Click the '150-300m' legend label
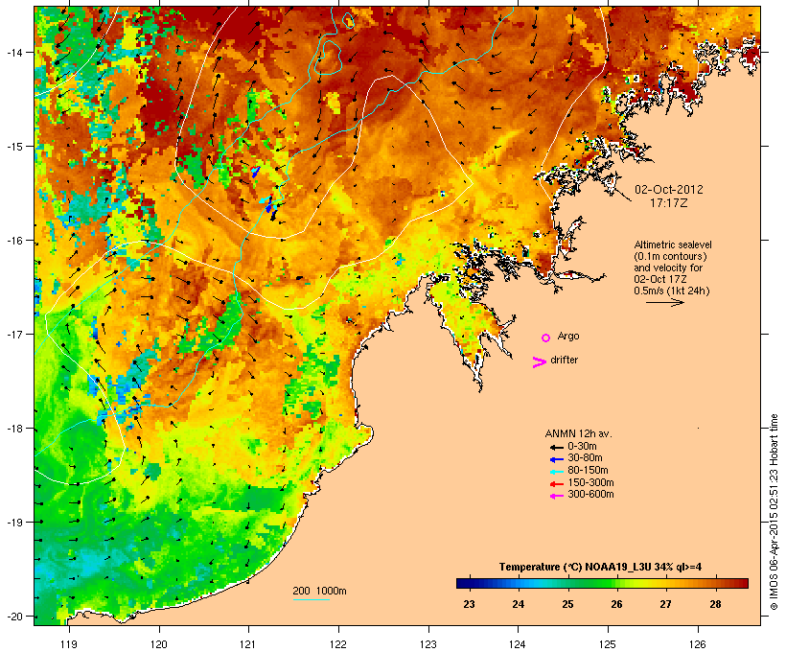The height and width of the screenshot is (652, 786). 590,482
